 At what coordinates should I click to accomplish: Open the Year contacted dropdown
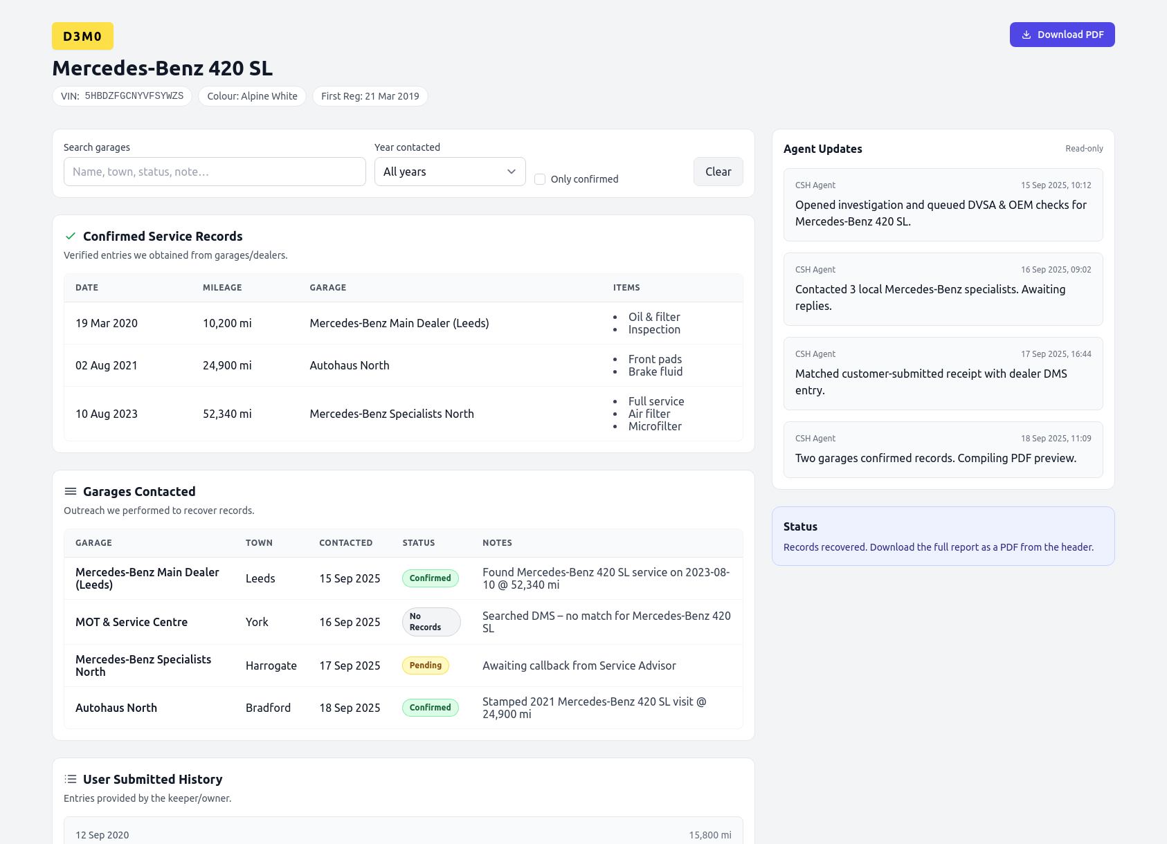tap(449, 172)
